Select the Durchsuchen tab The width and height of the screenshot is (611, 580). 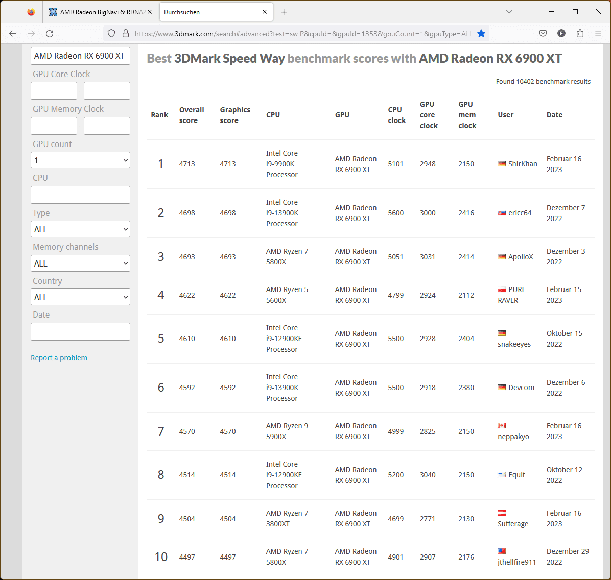216,12
